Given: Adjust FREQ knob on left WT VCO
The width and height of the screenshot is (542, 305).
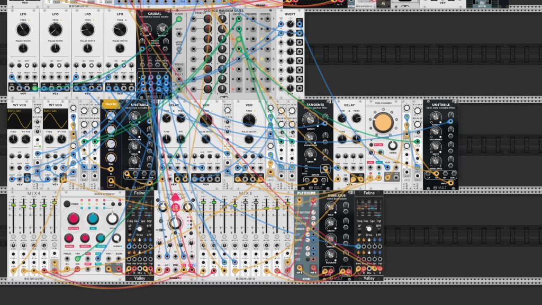Looking at the screenshot, I should tap(13, 139).
